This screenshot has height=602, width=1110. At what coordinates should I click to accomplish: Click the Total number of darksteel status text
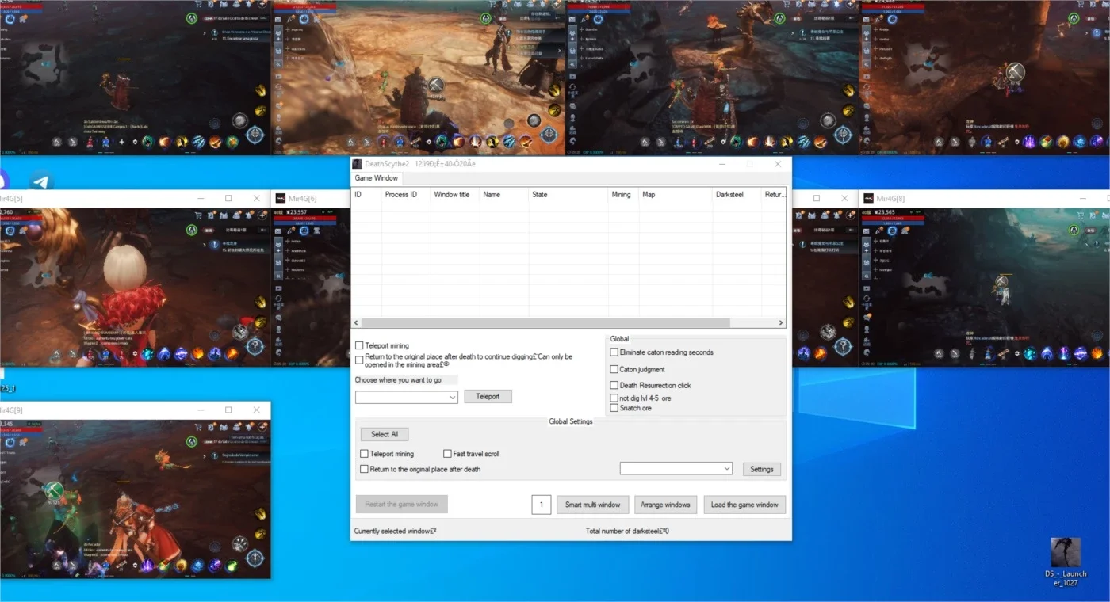627,531
